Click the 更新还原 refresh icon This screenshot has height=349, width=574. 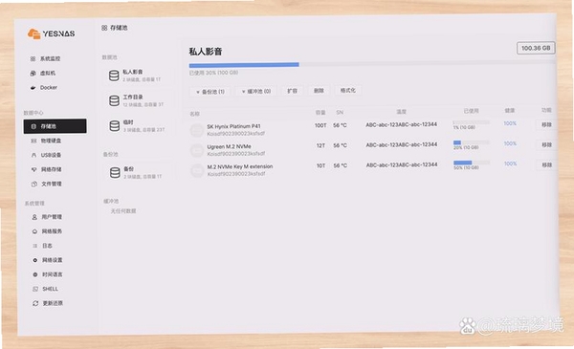[35, 303]
